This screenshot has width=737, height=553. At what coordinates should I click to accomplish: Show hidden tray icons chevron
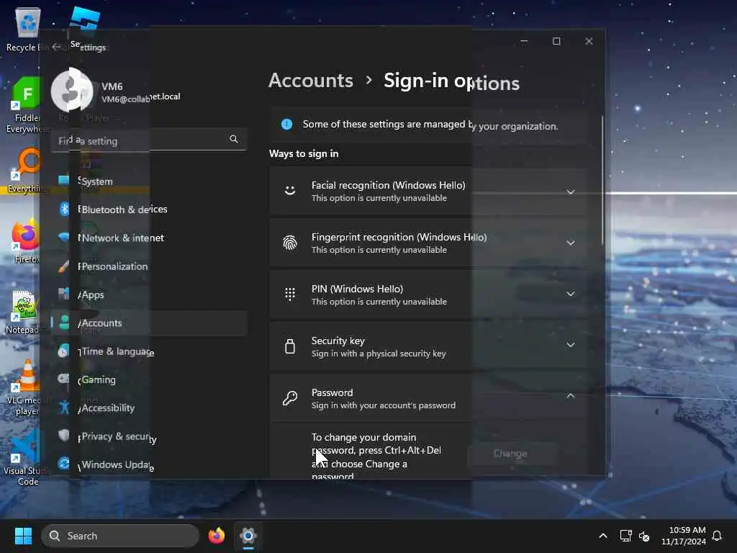[x=603, y=536]
